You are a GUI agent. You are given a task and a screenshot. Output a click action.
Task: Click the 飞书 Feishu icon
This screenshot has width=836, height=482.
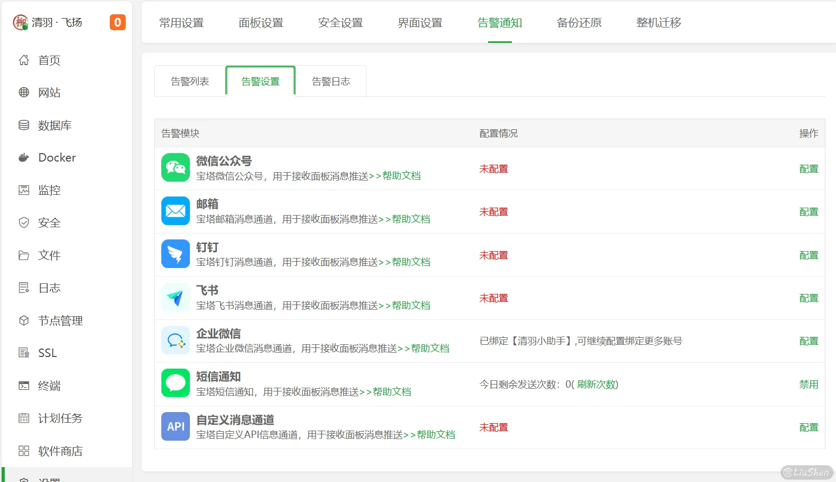click(176, 297)
